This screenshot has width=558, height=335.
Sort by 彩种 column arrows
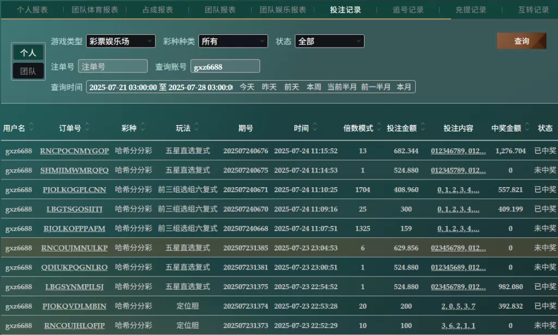[x=143, y=127]
